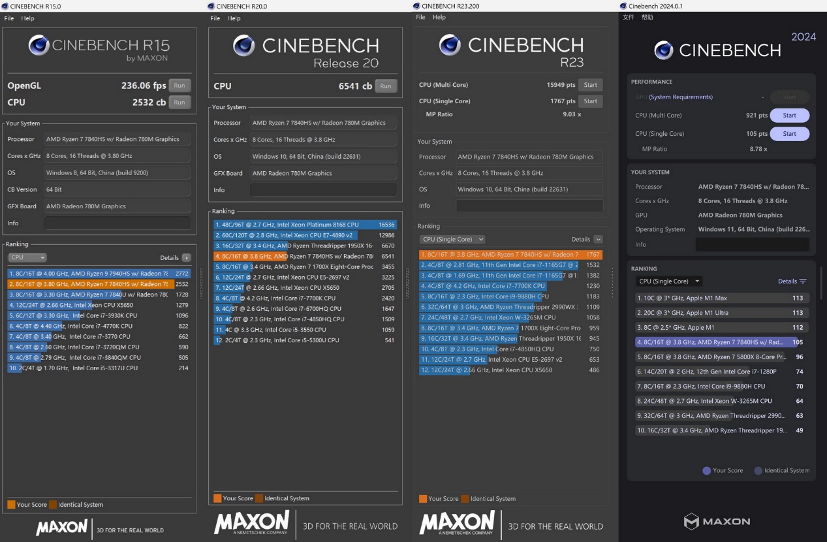Run the OpenGL test in R15
Screen dimensions: 827x542
(x=179, y=86)
